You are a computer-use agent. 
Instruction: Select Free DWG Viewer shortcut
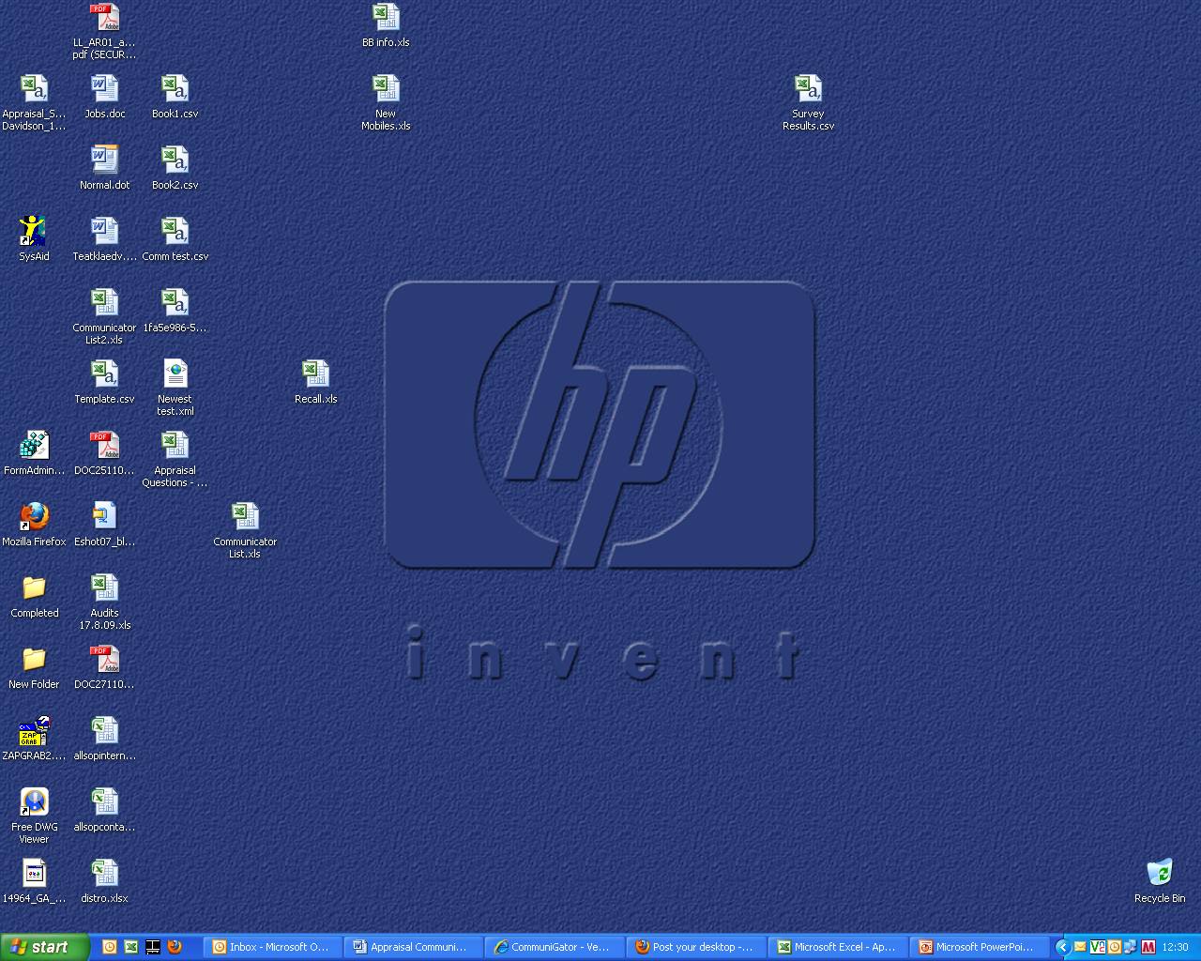35,816
